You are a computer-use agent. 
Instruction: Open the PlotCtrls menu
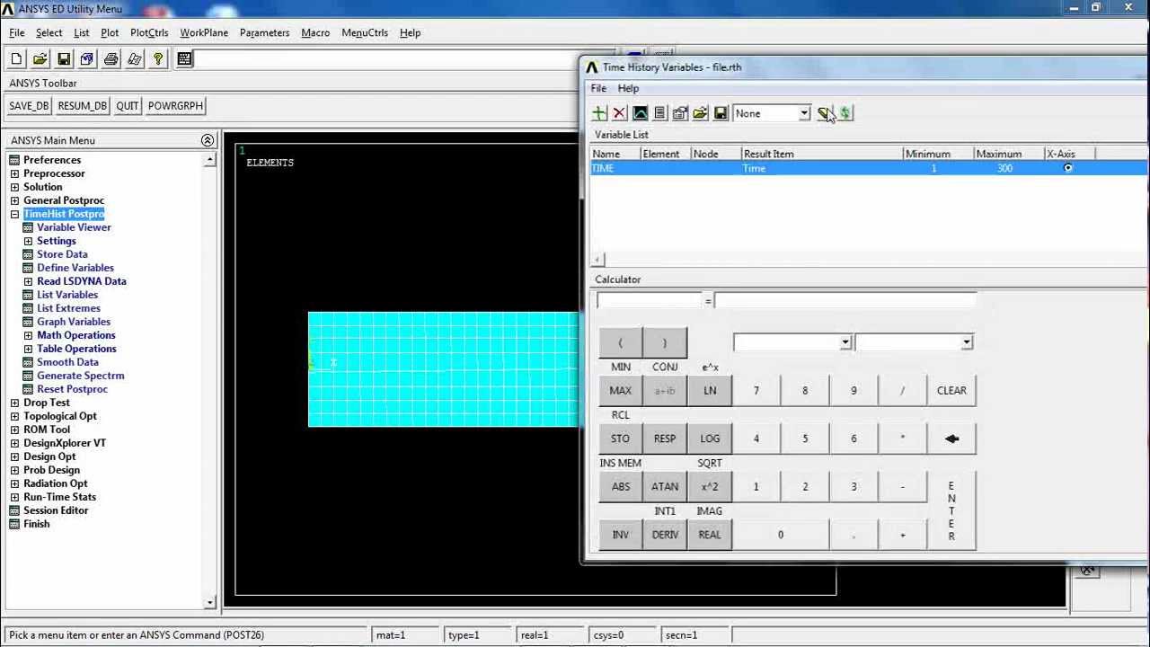click(x=149, y=32)
